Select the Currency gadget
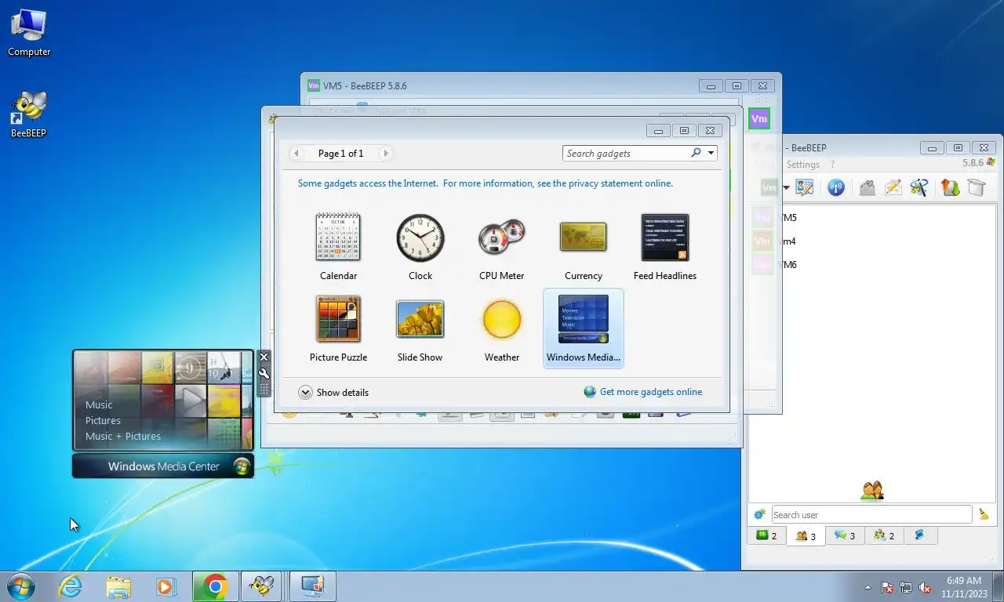The height and width of the screenshot is (602, 1004). click(x=583, y=247)
